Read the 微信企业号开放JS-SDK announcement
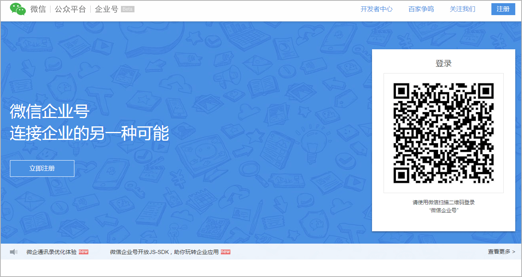 [164, 252]
